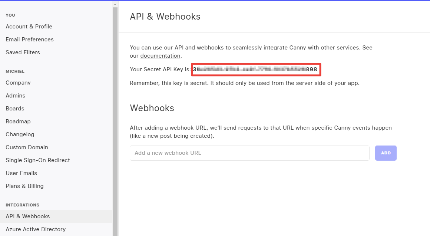Go to Email Preferences
Screen dimensions: 430x236
[x=30, y=40]
